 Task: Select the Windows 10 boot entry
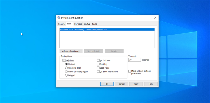point(107,30)
